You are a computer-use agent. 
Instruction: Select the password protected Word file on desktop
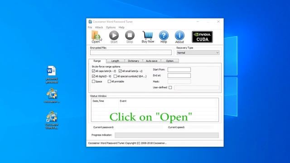(52, 74)
